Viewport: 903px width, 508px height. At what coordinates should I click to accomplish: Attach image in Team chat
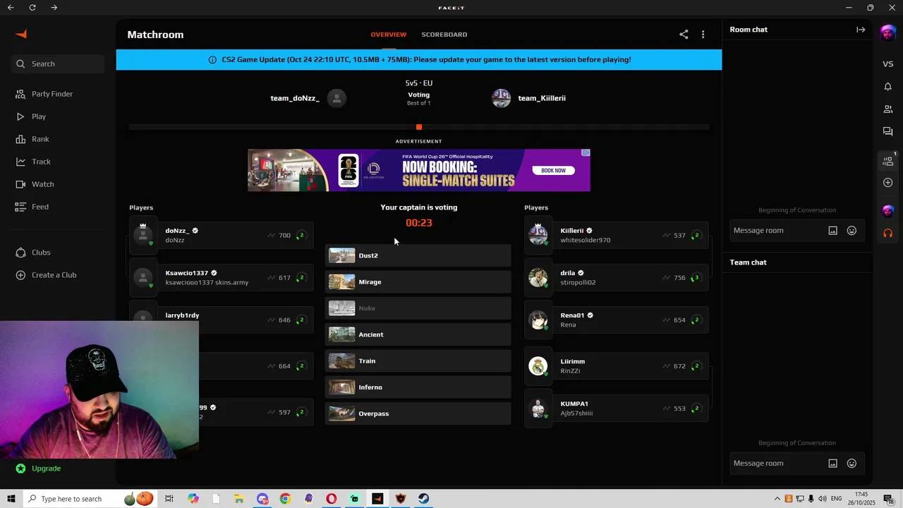click(833, 464)
